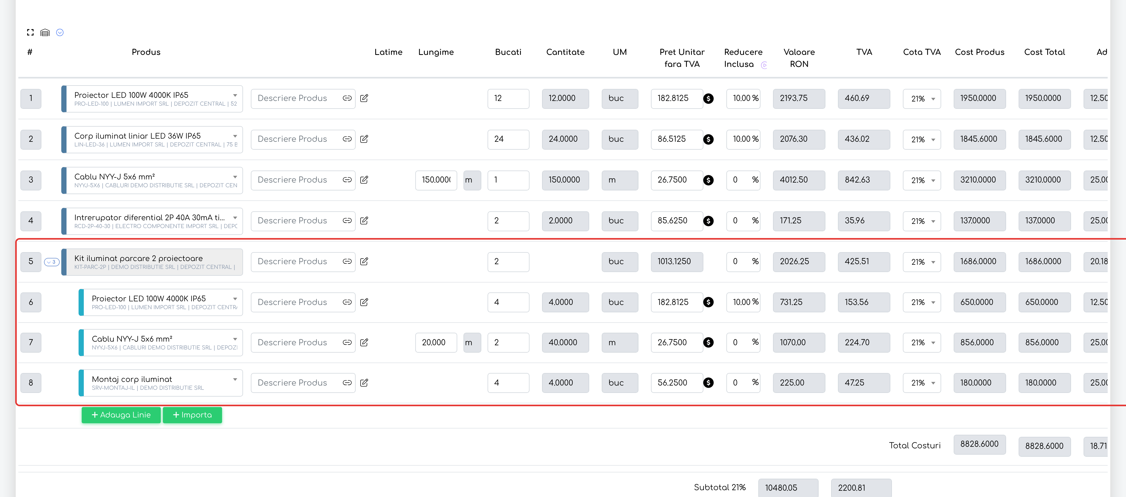Click the Importa button
This screenshot has height=497, width=1126.
[x=192, y=415]
